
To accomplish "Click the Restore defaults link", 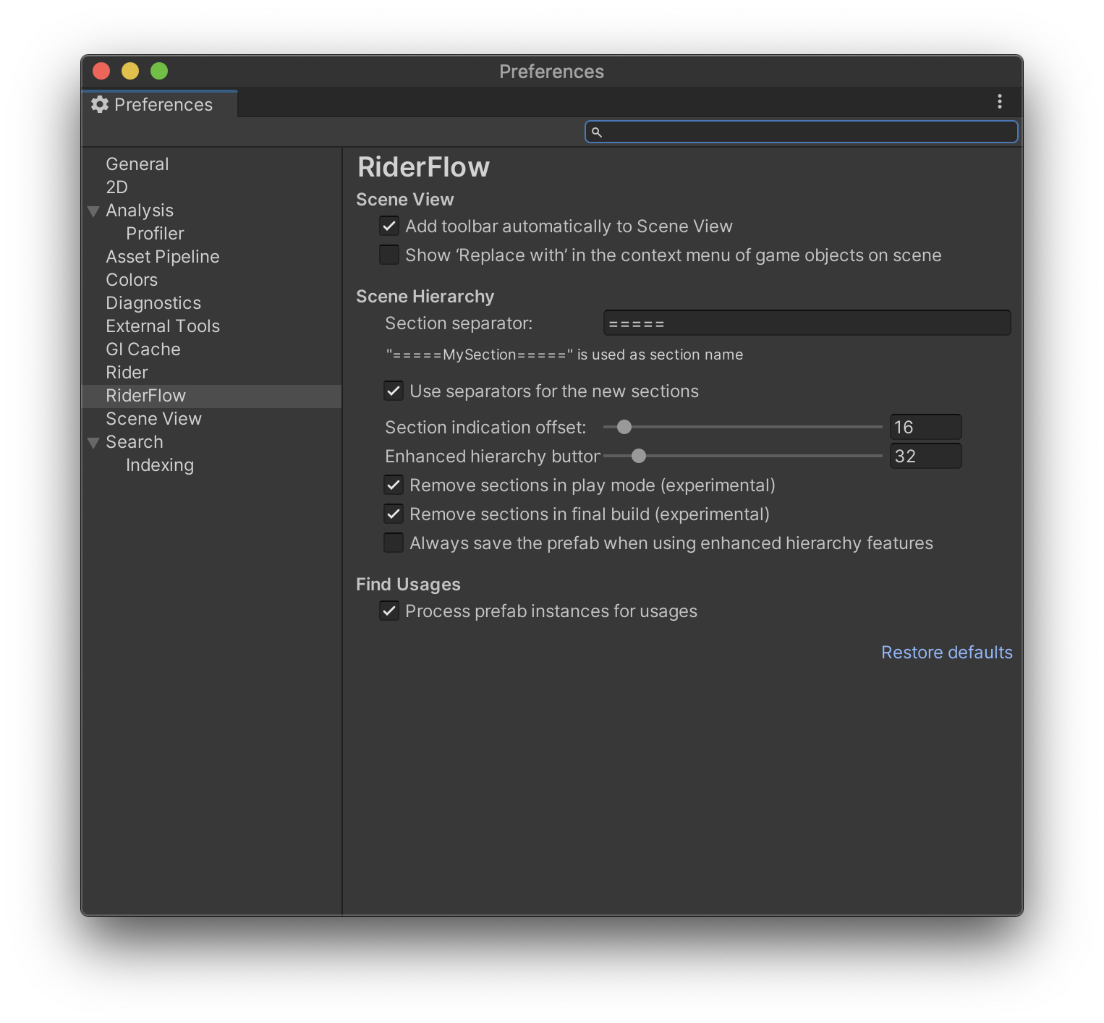I will (x=946, y=653).
